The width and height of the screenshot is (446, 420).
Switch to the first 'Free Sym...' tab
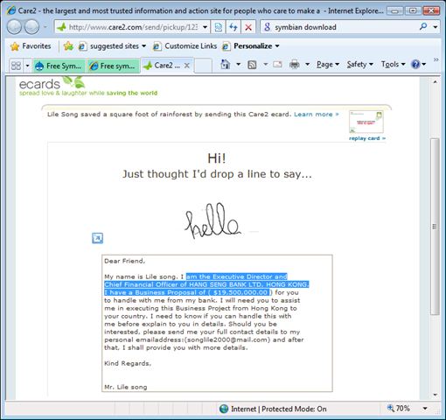coord(59,66)
